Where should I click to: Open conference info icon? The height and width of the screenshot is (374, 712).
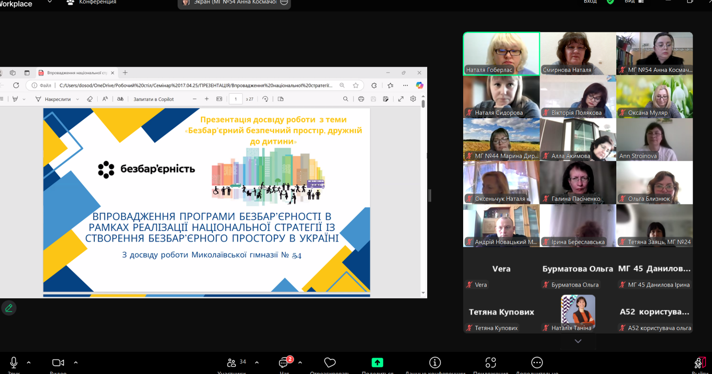pos(435,363)
